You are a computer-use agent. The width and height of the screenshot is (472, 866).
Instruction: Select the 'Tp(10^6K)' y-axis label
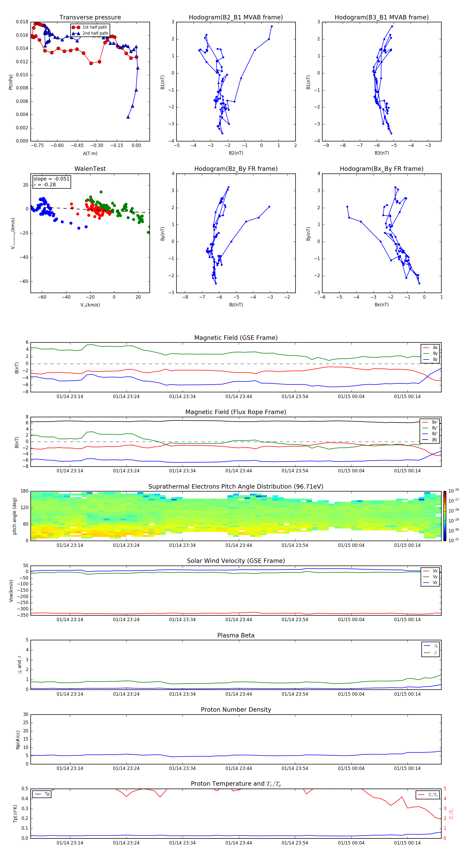[15, 814]
